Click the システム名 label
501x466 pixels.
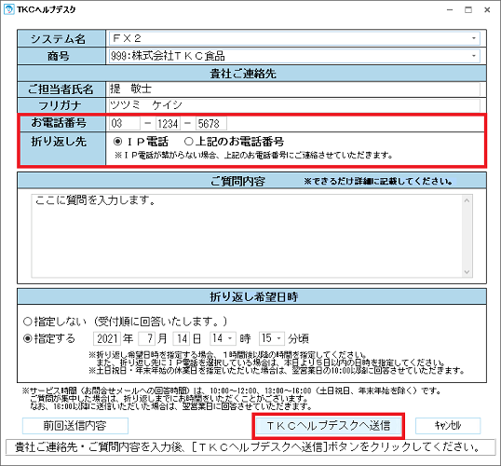[58, 39]
